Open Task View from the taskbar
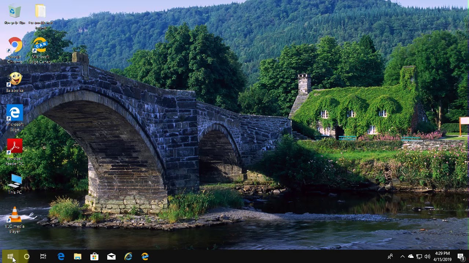Viewport: 469px width, 263px height. 43,256
